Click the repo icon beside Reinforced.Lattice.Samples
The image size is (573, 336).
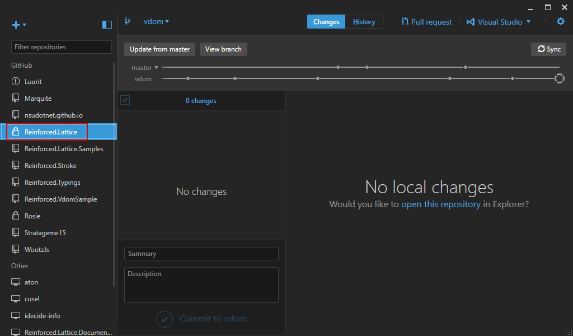[x=16, y=148]
